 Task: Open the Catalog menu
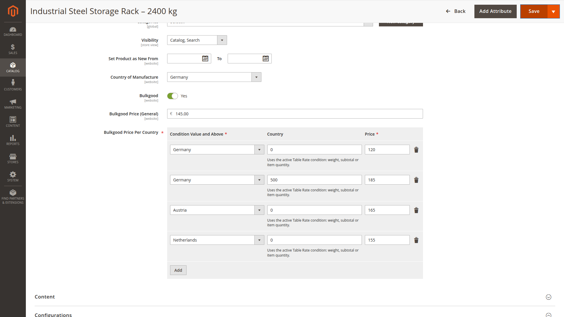tap(13, 68)
